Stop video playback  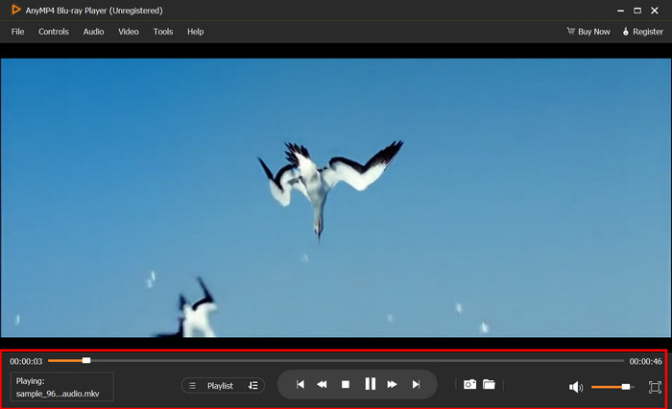[346, 385]
